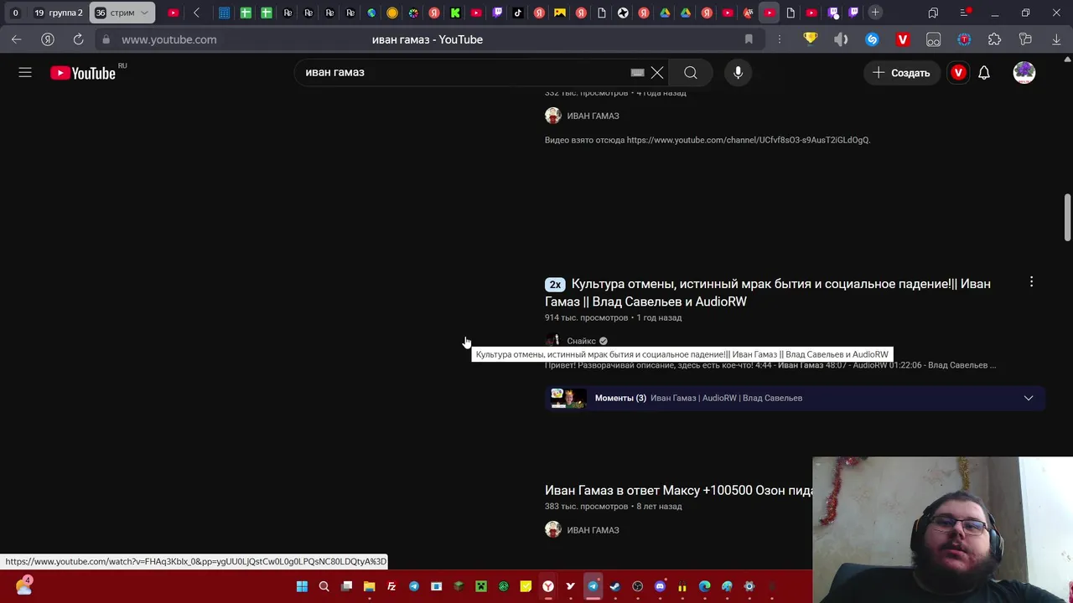Open the red V extension icon beside Создать

(958, 73)
